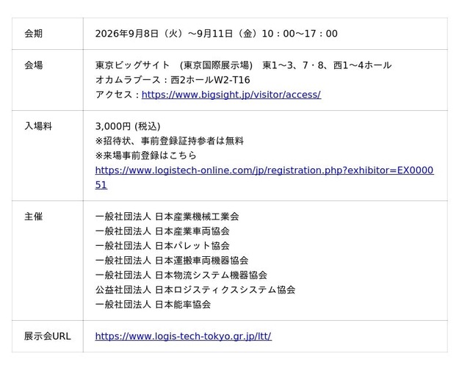470x370 pixels.
Task: Click the 招待状、事前登録証持参者は無料 note
Action: (170, 141)
